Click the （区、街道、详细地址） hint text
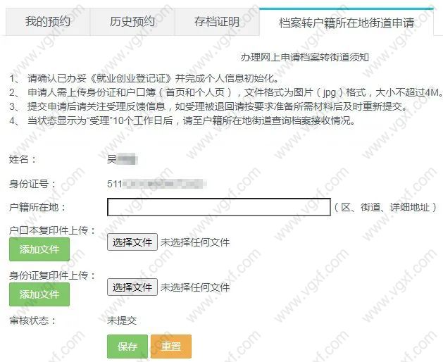 click(x=385, y=207)
